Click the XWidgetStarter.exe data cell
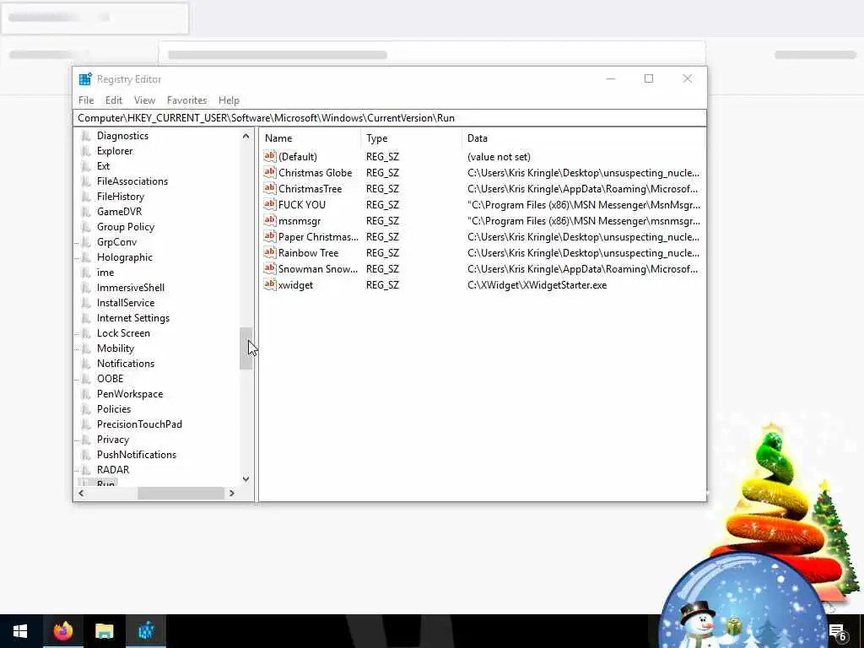This screenshot has height=648, width=864. 537,285
